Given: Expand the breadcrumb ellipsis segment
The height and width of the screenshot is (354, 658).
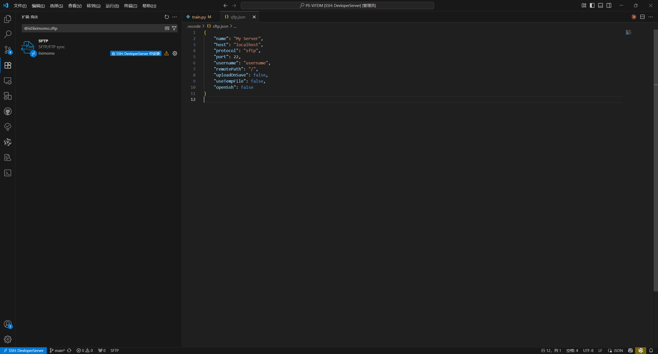Looking at the screenshot, I should point(235,26).
